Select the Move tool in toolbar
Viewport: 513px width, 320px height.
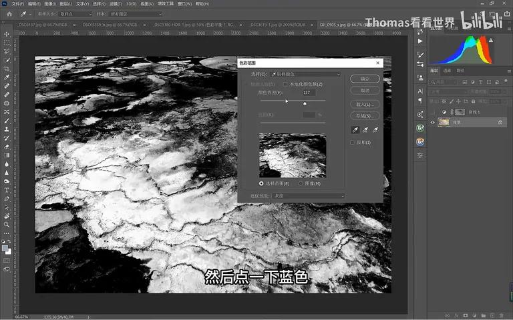point(7,34)
